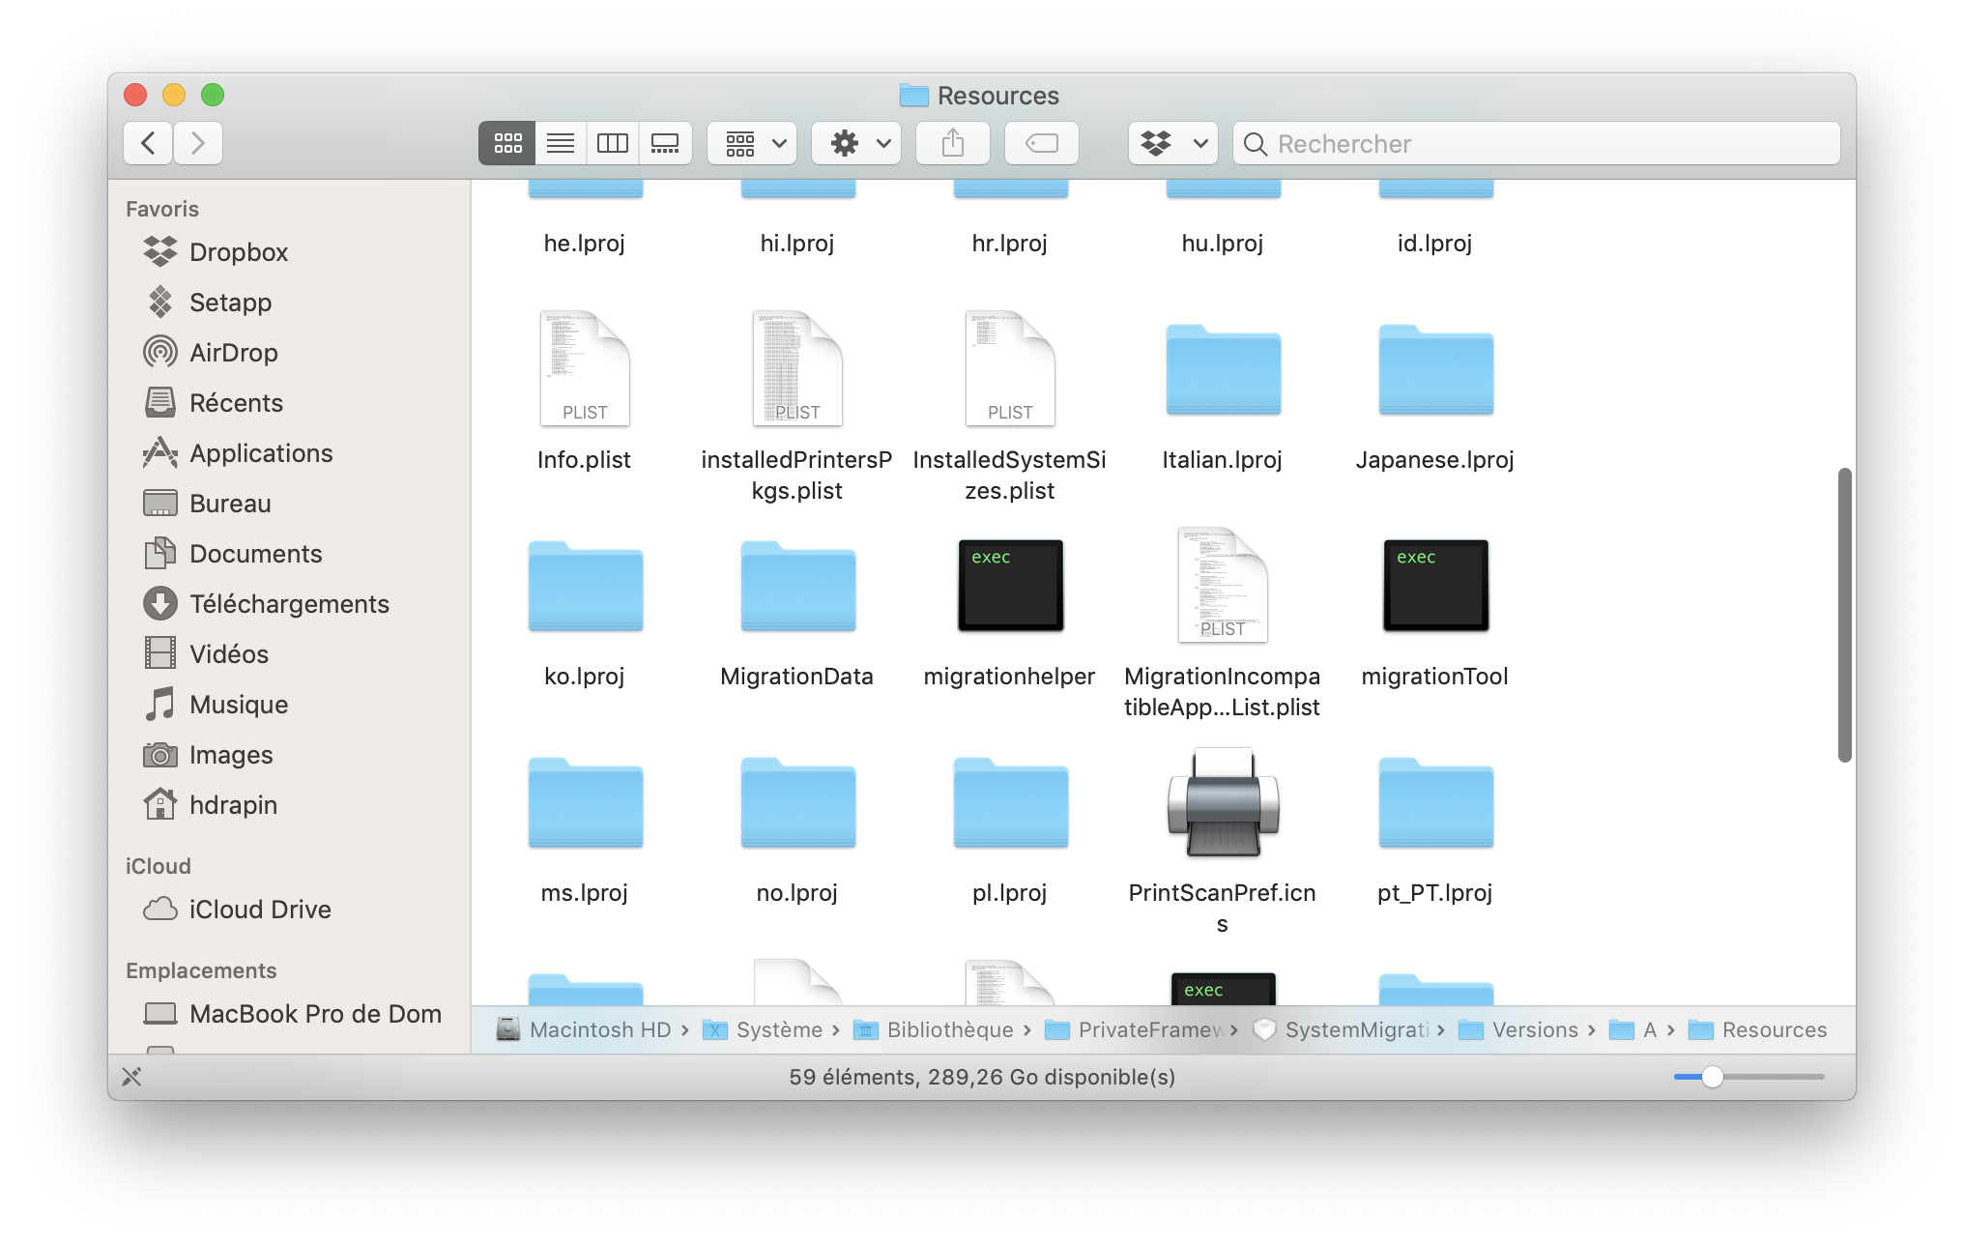Open the migrationhelper executable
Viewport: 1964px width, 1243px height.
point(1009,585)
